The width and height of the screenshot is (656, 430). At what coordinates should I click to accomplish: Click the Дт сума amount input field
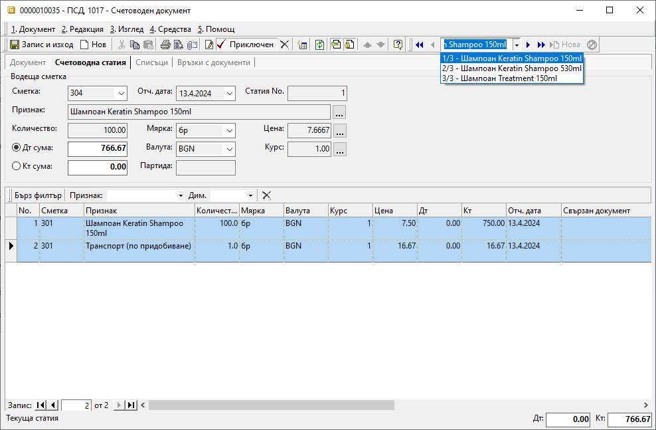click(98, 148)
